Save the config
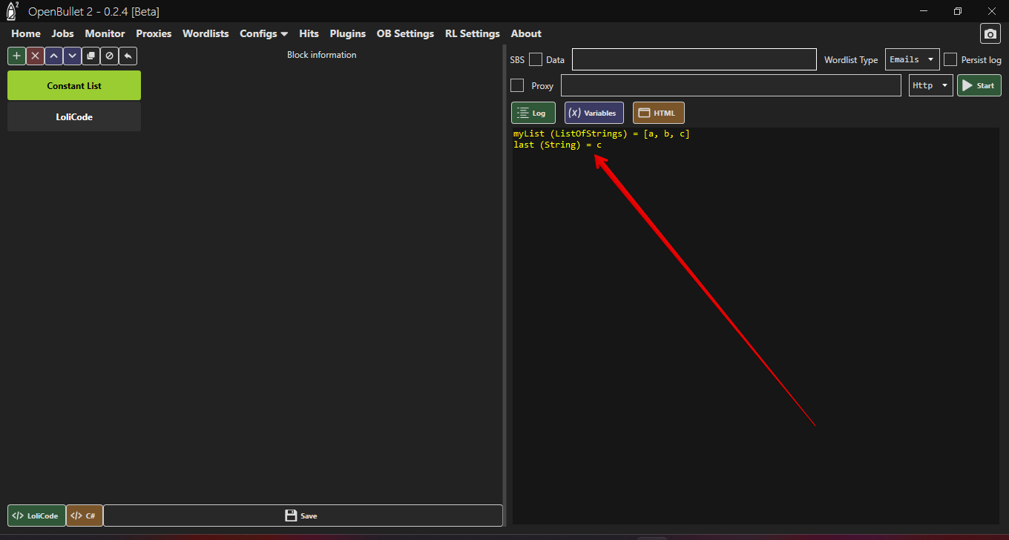This screenshot has height=540, width=1009. 303,516
